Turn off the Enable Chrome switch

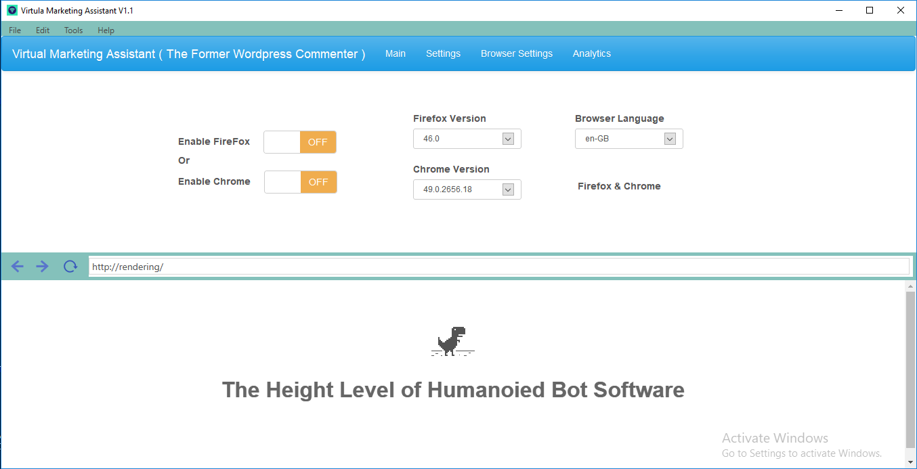(318, 181)
